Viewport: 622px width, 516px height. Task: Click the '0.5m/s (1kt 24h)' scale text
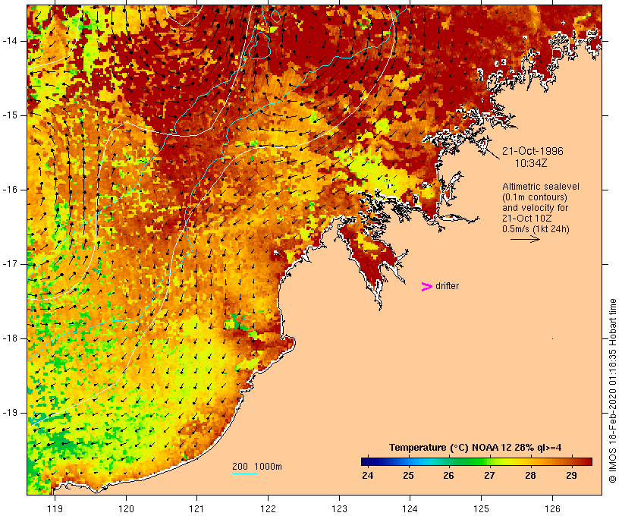coord(536,229)
